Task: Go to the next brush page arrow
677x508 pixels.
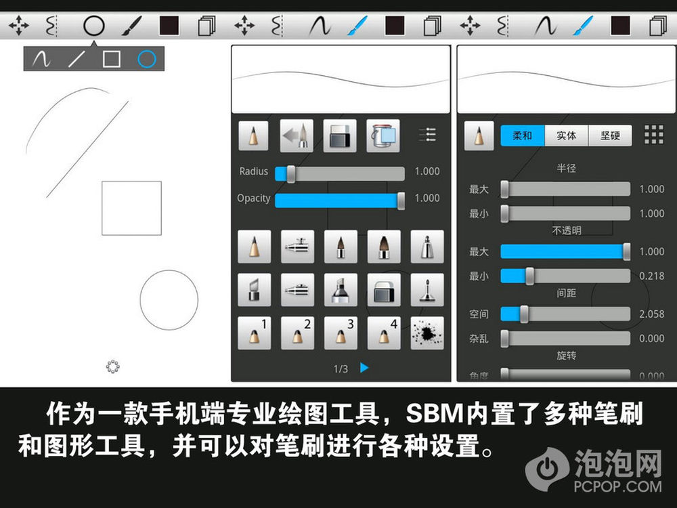Action: pyautogui.click(x=365, y=368)
